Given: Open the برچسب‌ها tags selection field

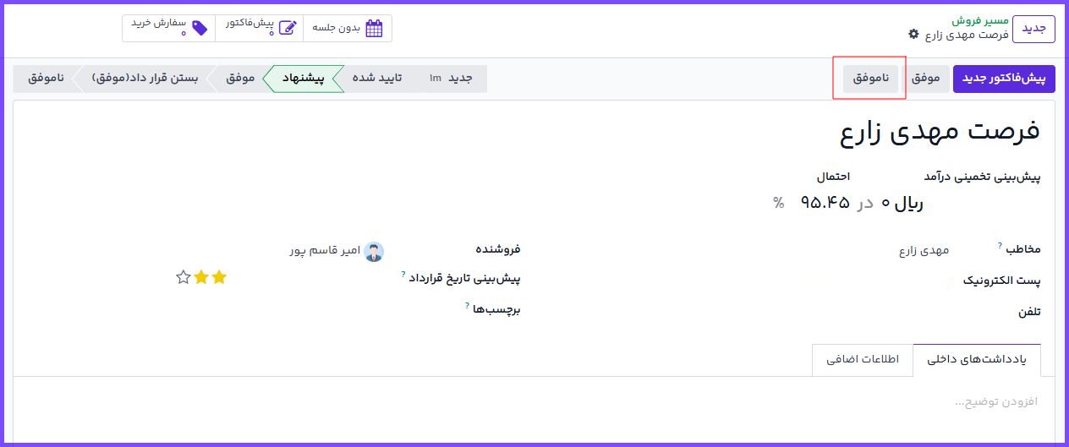Looking at the screenshot, I should click(x=338, y=310).
